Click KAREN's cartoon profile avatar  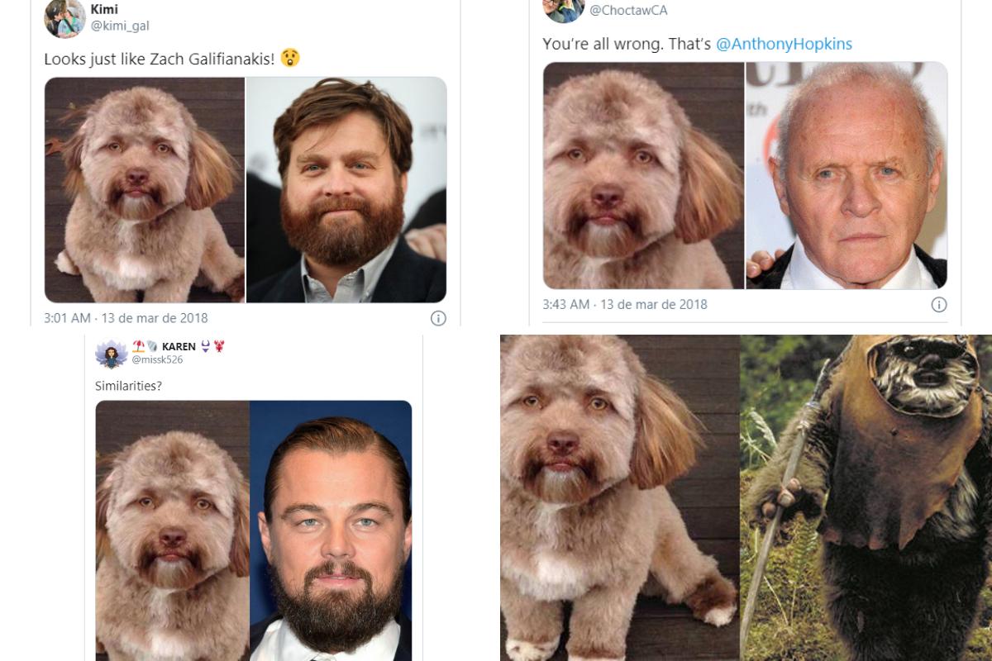click(x=112, y=354)
